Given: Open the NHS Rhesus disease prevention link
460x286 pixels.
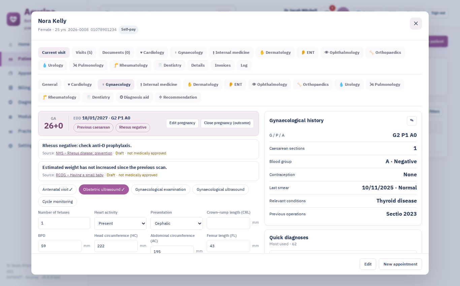Looking at the screenshot, I should pyautogui.click(x=84, y=153).
